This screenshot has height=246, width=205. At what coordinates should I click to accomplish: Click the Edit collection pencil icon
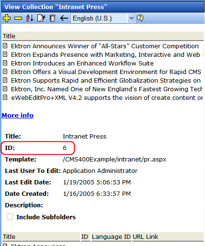pos(41,18)
